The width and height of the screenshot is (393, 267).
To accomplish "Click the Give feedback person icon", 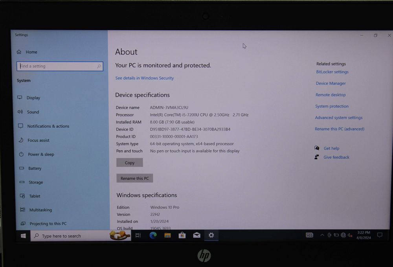I will point(316,157).
